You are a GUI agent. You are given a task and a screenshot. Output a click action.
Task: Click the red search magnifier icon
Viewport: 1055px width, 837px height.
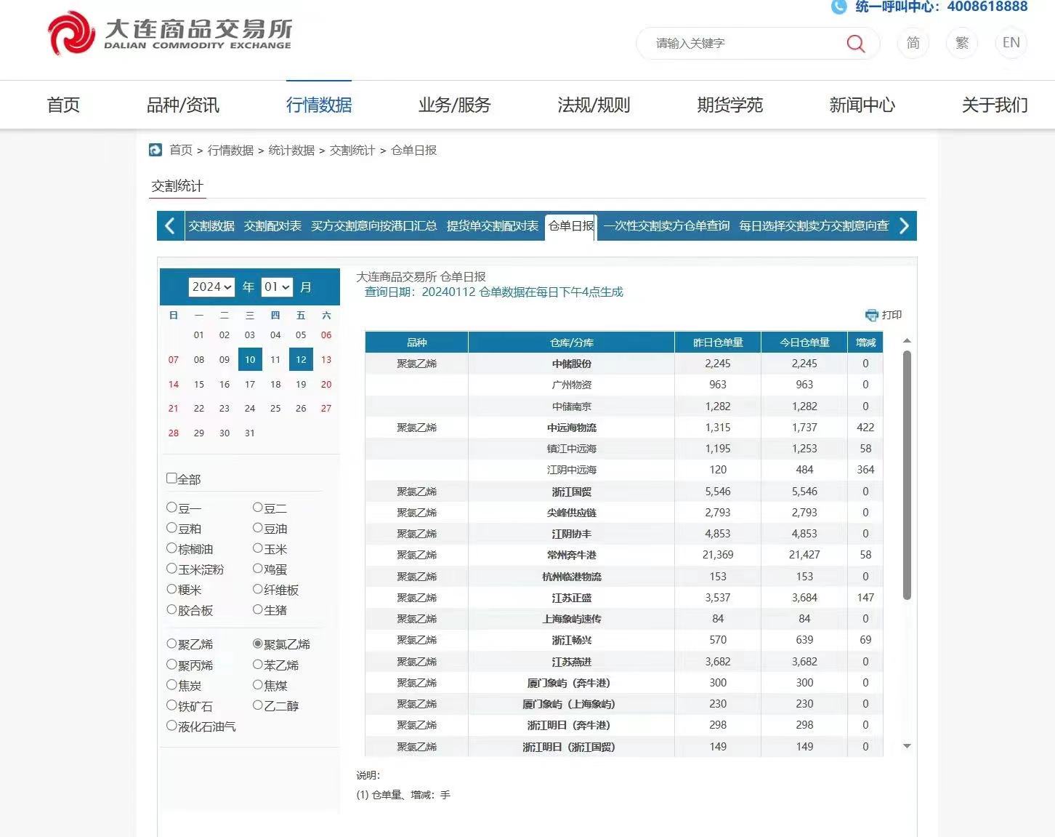click(856, 44)
